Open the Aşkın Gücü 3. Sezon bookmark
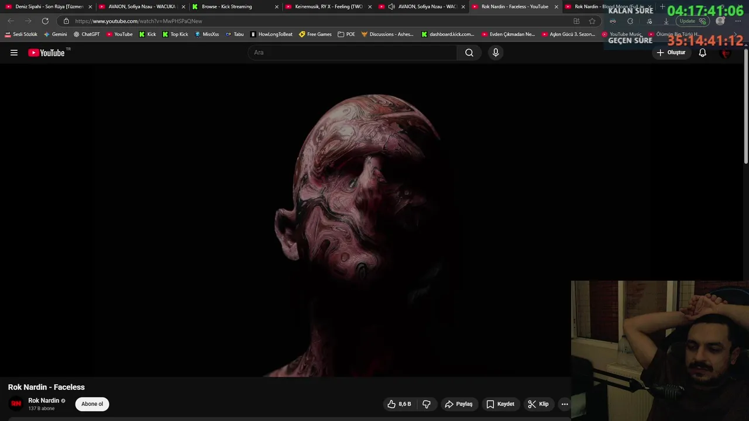The image size is (749, 421). [x=568, y=34]
